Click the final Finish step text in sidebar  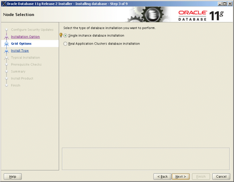point(16,86)
